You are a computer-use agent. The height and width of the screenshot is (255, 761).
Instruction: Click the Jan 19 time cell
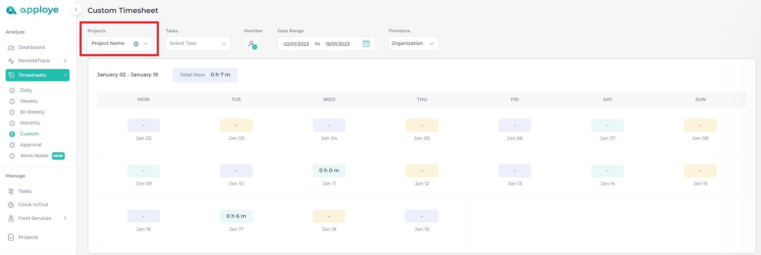pyautogui.click(x=422, y=216)
